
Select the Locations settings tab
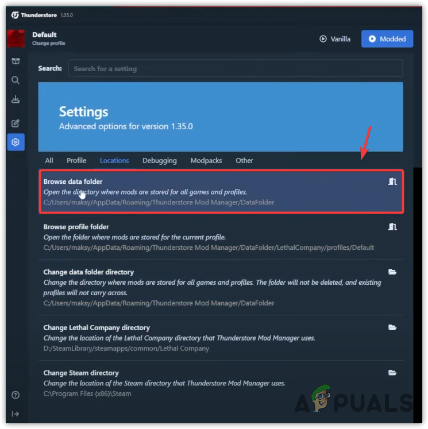(x=114, y=161)
